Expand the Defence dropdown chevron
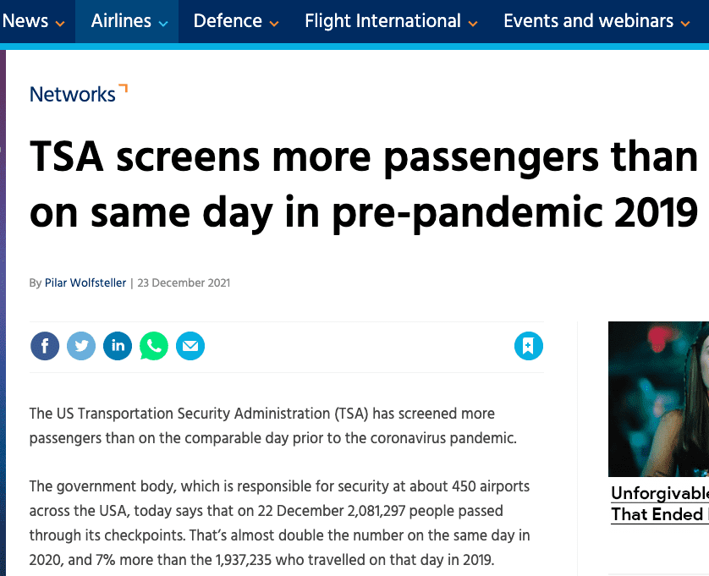 click(x=274, y=24)
